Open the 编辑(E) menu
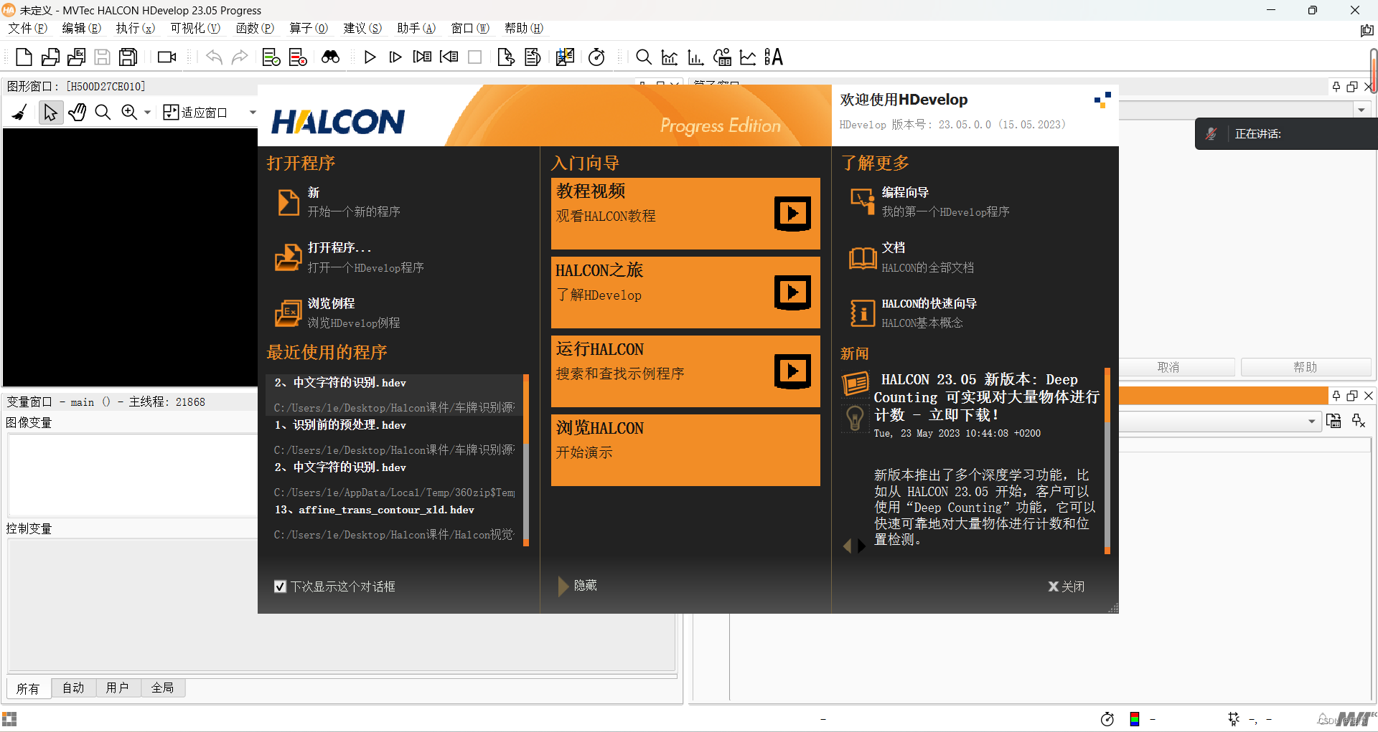Image resolution: width=1378 pixels, height=732 pixels. pos(81,28)
